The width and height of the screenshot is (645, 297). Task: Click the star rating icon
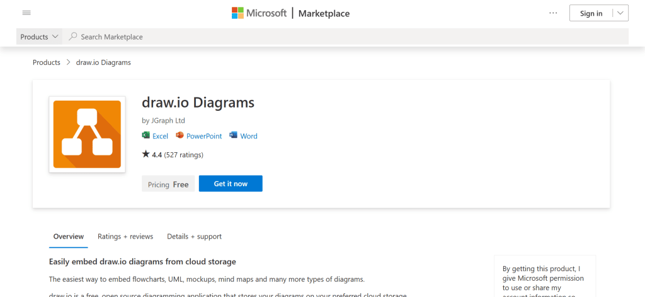[146, 154]
